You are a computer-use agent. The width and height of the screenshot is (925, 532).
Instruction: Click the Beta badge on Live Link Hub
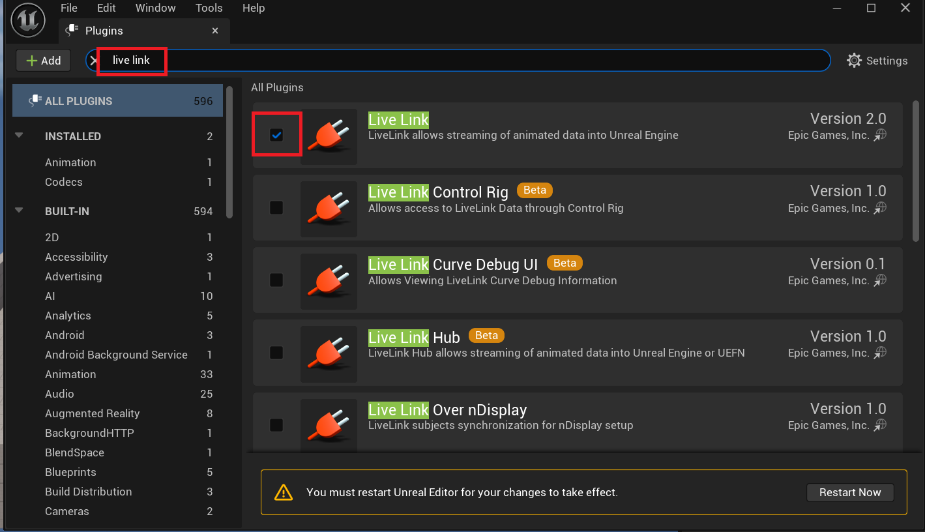(486, 336)
